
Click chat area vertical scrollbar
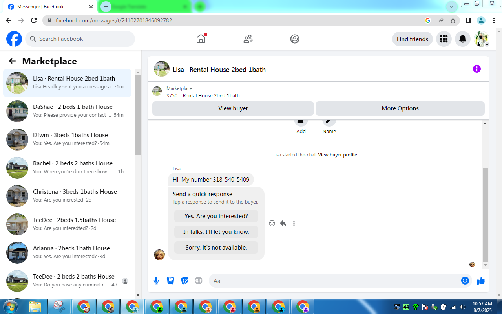(x=485, y=215)
